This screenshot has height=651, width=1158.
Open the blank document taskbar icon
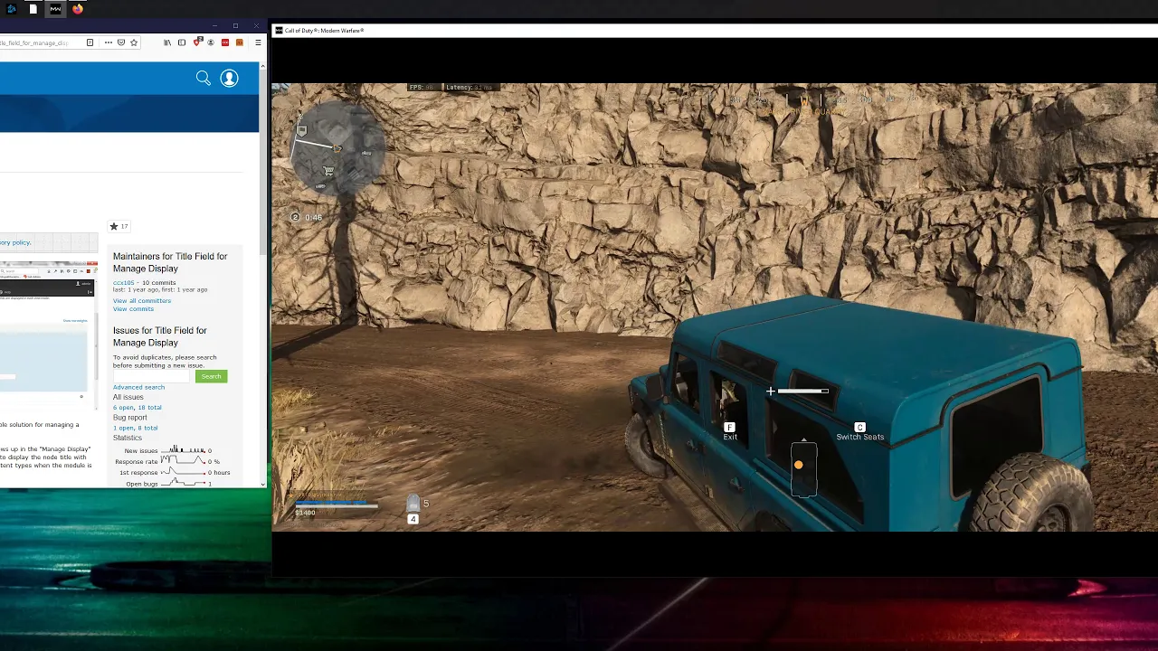33,9
